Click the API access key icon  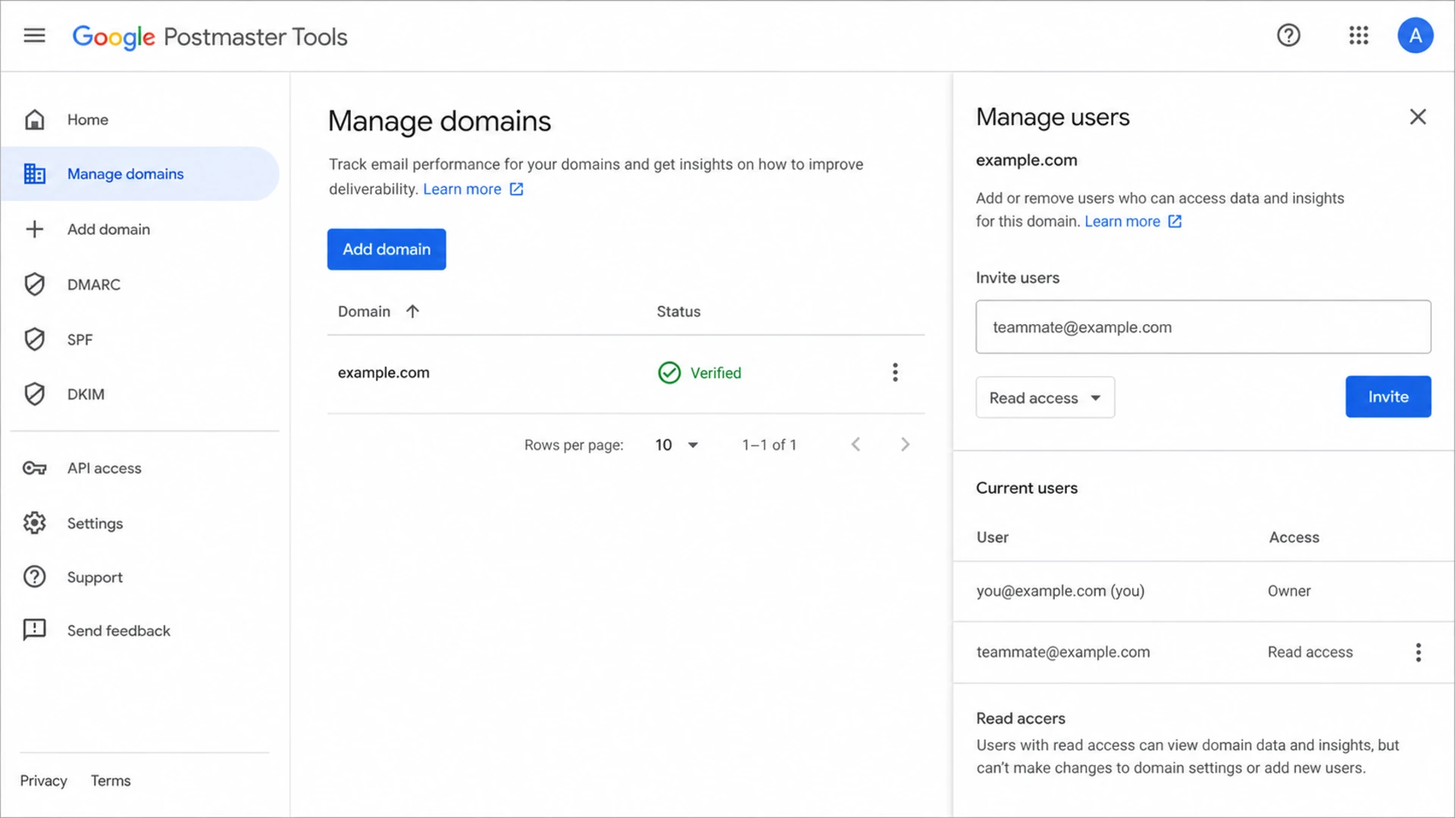(35, 468)
